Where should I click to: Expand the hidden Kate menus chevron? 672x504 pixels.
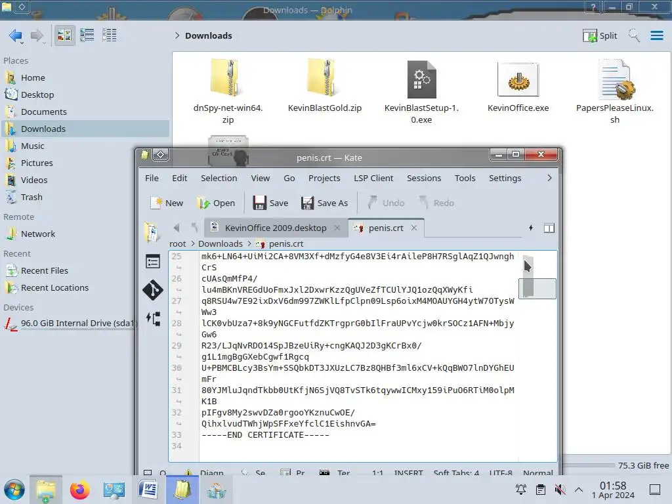[x=549, y=178]
